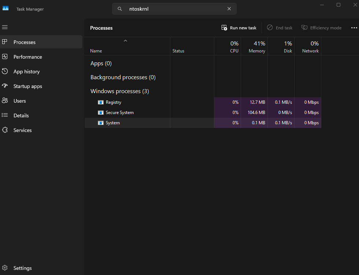This screenshot has width=359, height=275.
Task: Go to the Details tab
Action: (x=21, y=115)
